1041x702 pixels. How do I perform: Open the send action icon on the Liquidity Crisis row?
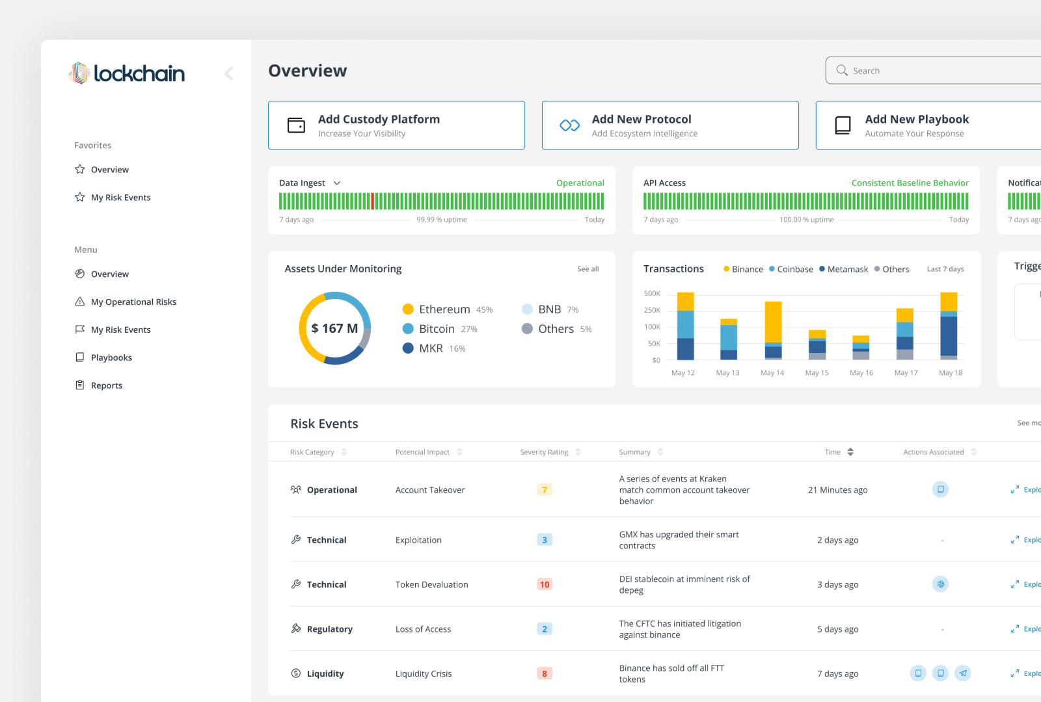[x=964, y=673]
